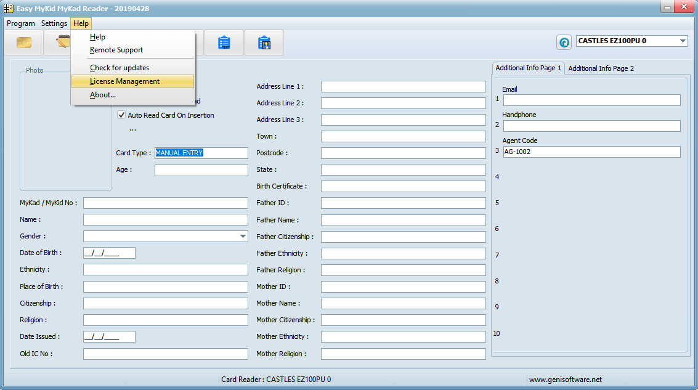The width and height of the screenshot is (698, 390).
Task: Choose Remote Support menu entry
Action: [x=116, y=50]
